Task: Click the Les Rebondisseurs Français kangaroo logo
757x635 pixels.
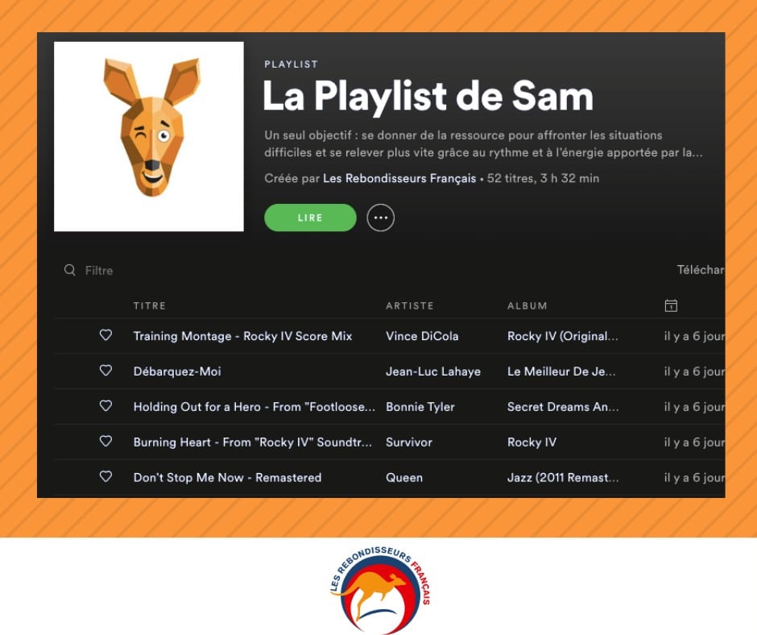Action: 380,590
